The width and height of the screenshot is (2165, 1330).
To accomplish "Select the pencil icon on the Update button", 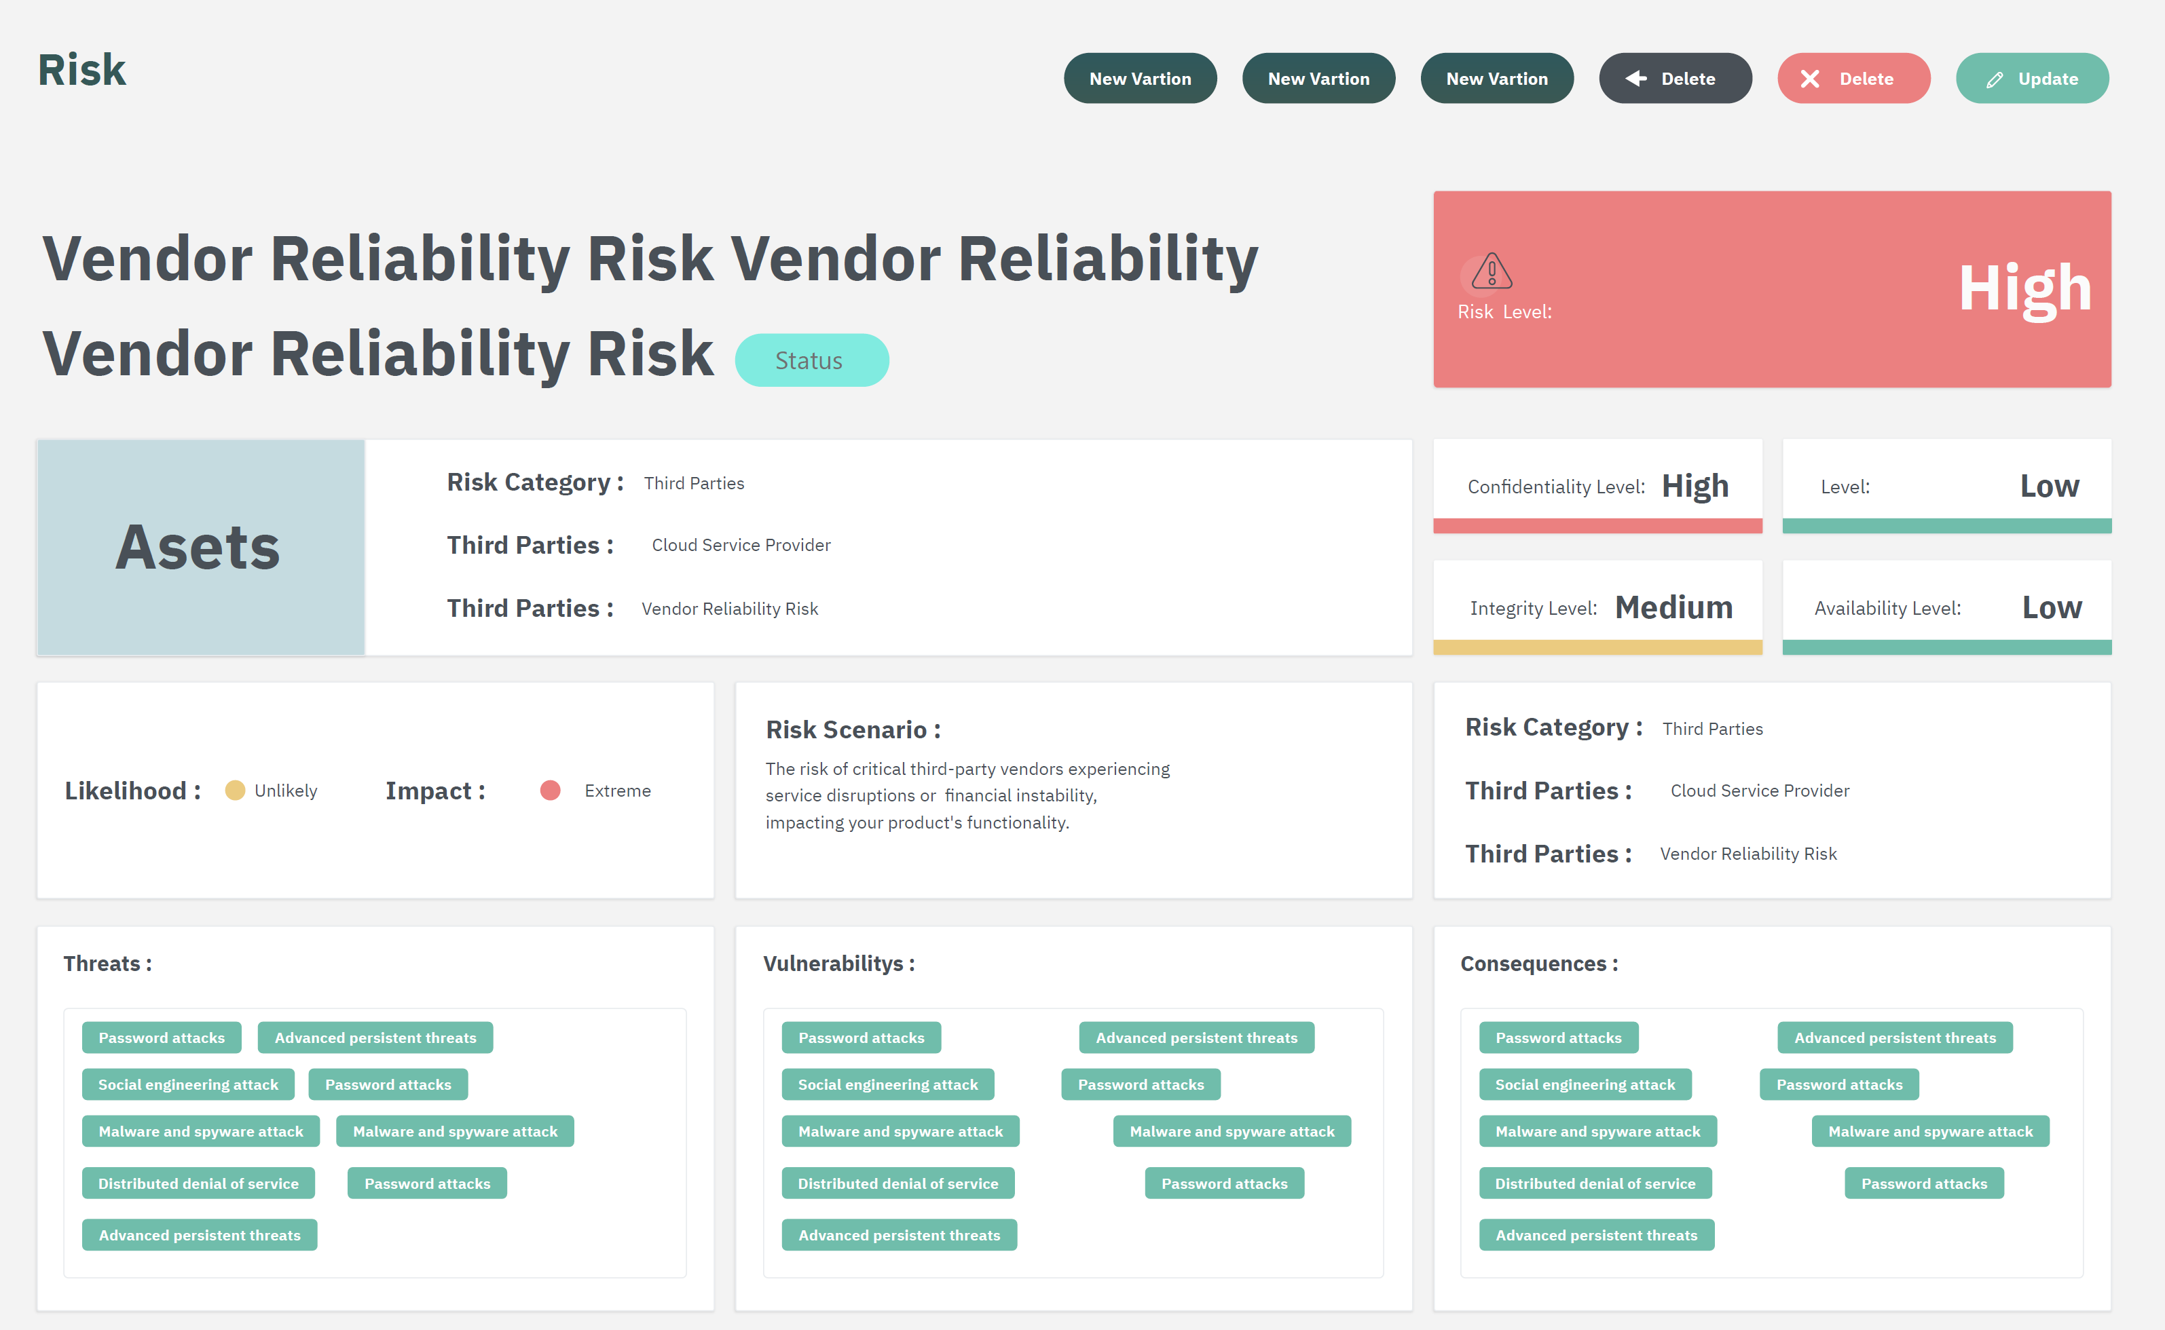I will [1995, 78].
